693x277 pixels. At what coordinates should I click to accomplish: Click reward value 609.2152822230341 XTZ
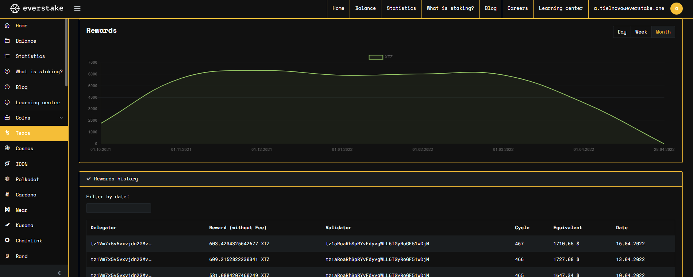click(239, 260)
